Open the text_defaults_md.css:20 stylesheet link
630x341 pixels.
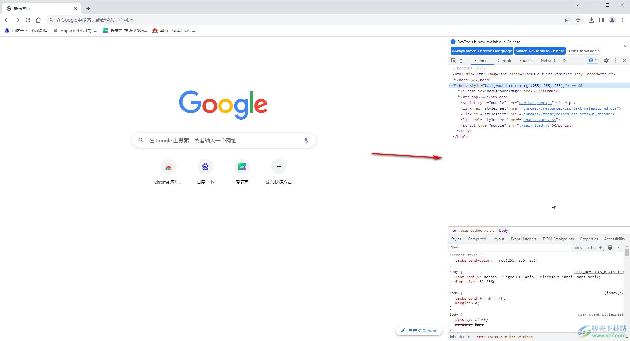coord(599,272)
